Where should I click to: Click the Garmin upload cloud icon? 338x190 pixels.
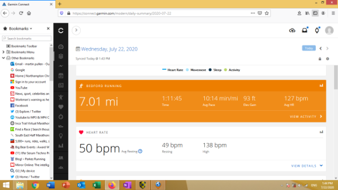pyautogui.click(x=292, y=31)
